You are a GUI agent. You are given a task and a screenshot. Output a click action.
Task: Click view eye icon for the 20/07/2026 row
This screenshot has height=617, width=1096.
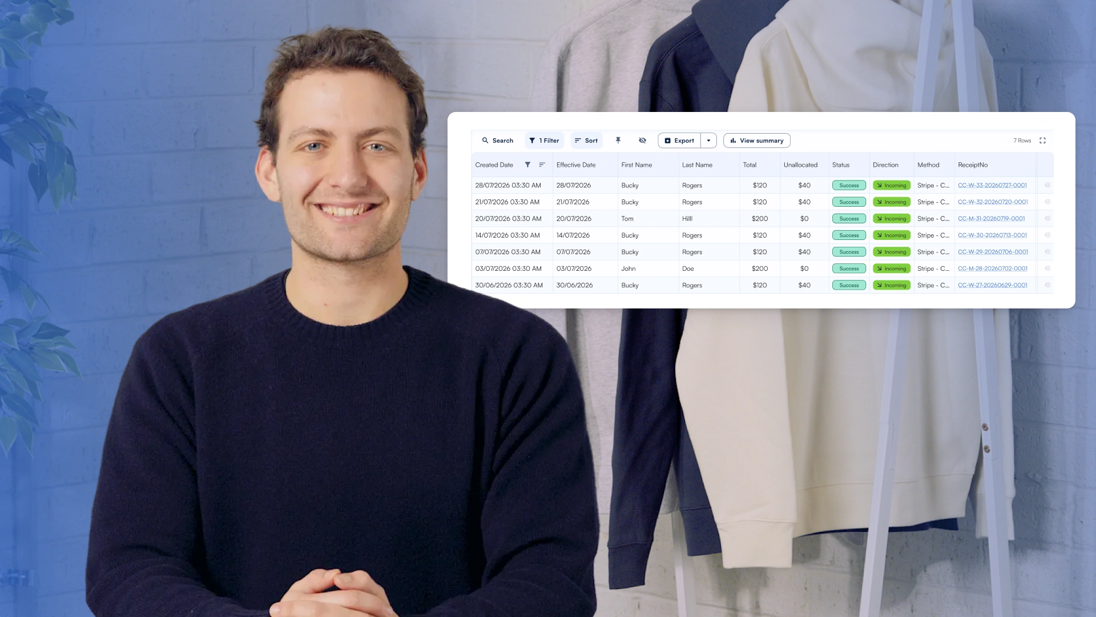(x=1047, y=218)
